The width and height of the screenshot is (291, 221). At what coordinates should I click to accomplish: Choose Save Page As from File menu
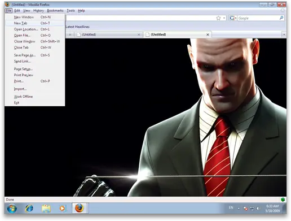[35, 55]
